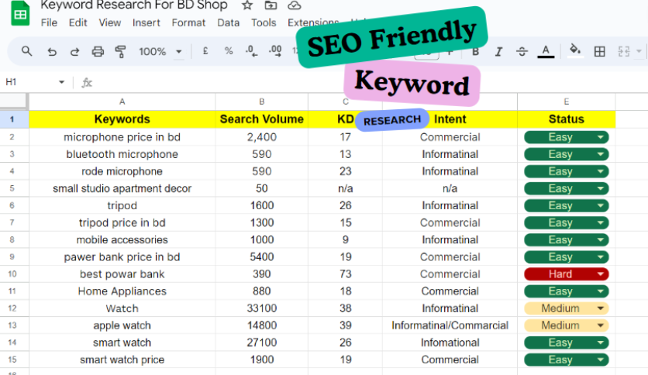Viewport: 648px width, 375px height.
Task: Check cloud save status icon
Action: click(295, 5)
